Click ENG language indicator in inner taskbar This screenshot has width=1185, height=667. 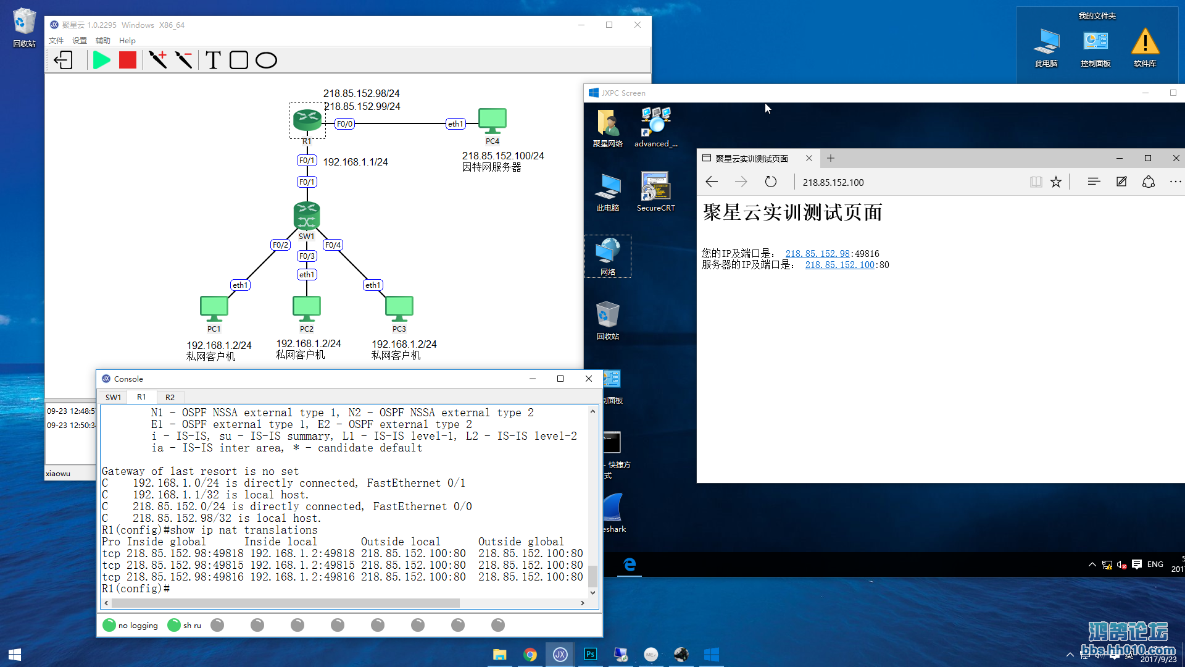coord(1155,564)
